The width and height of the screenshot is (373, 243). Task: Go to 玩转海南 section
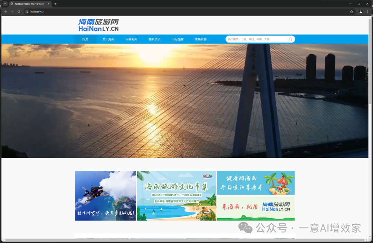click(131, 39)
